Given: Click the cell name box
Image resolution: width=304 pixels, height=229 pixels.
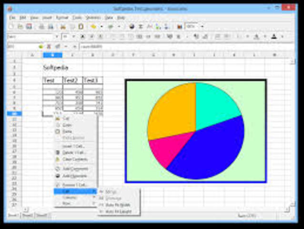Looking at the screenshot, I should coord(22,47).
